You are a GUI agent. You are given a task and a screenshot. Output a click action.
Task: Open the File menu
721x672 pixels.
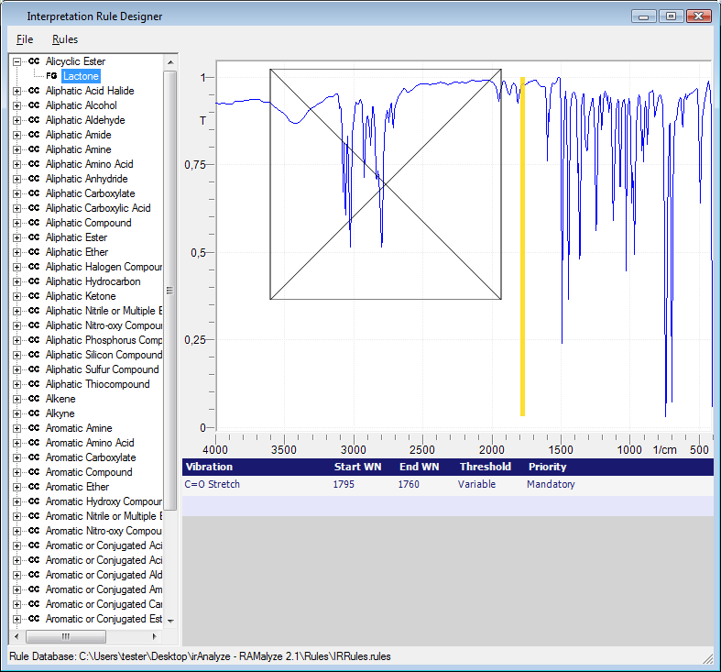25,39
